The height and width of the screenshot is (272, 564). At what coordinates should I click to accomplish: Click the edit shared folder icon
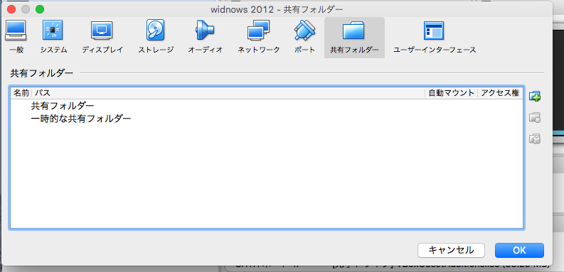pos(535,117)
